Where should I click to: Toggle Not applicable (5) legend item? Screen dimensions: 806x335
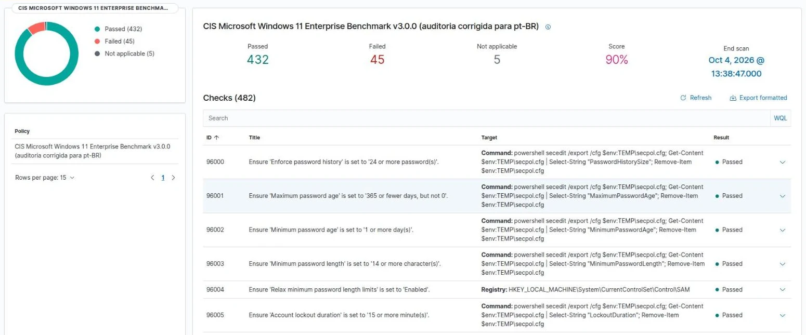[125, 53]
